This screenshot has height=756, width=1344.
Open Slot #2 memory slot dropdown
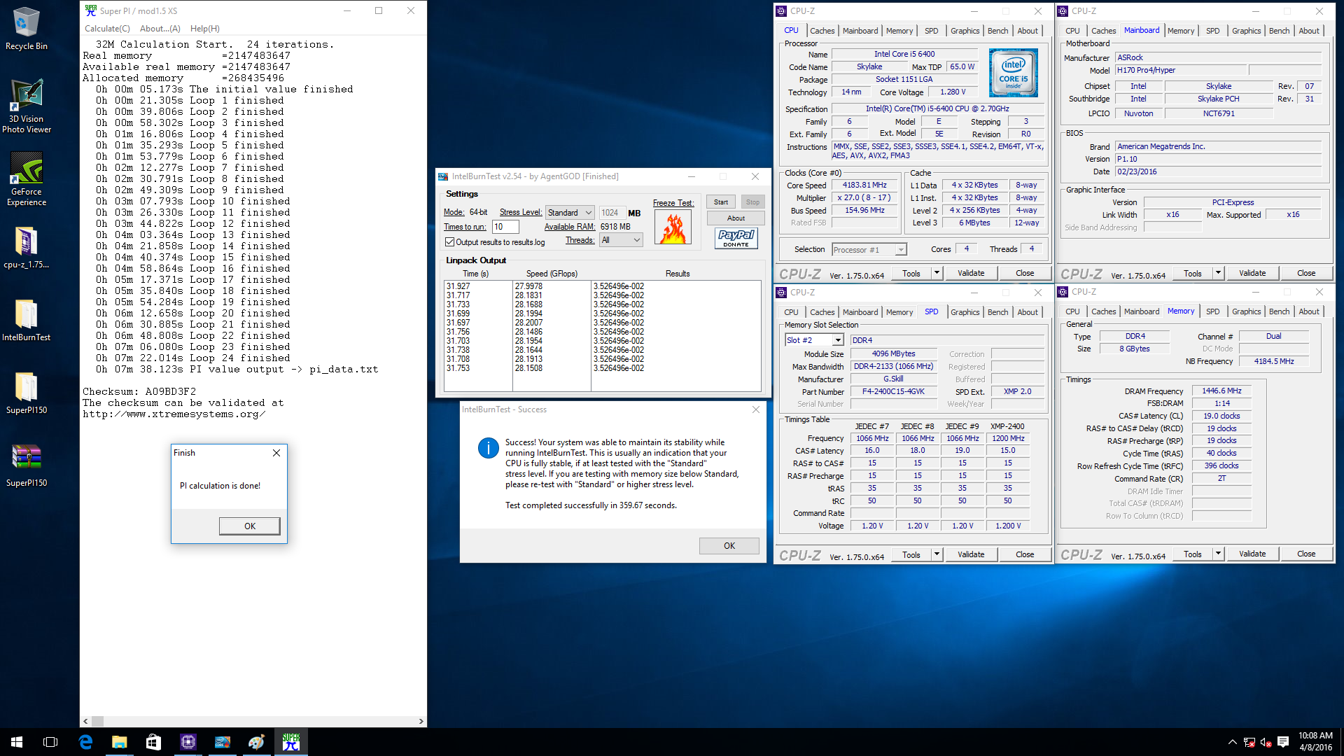click(814, 340)
